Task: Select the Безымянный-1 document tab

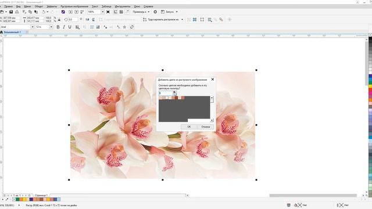Action: click(12, 32)
